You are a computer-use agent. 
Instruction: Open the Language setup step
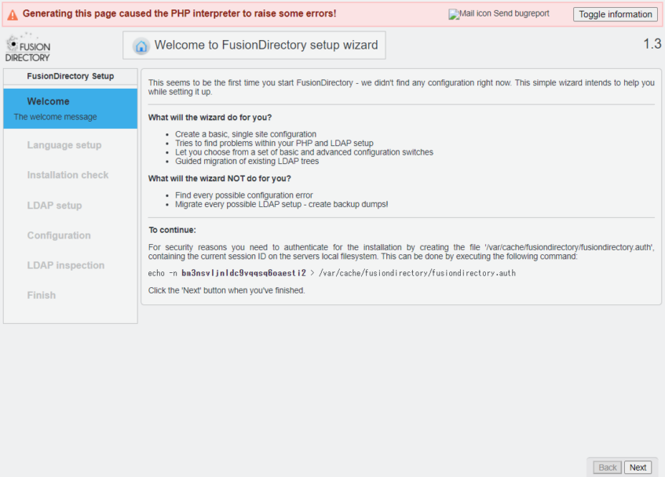pyautogui.click(x=64, y=145)
